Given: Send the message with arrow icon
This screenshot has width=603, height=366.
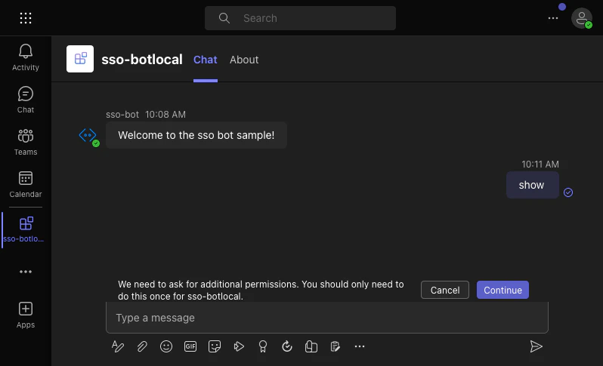Looking at the screenshot, I should 536,346.
